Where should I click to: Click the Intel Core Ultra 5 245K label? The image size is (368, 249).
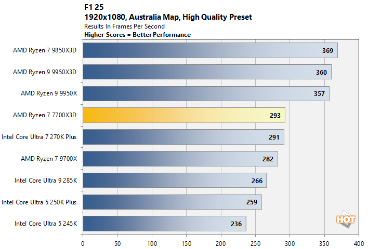(46, 224)
